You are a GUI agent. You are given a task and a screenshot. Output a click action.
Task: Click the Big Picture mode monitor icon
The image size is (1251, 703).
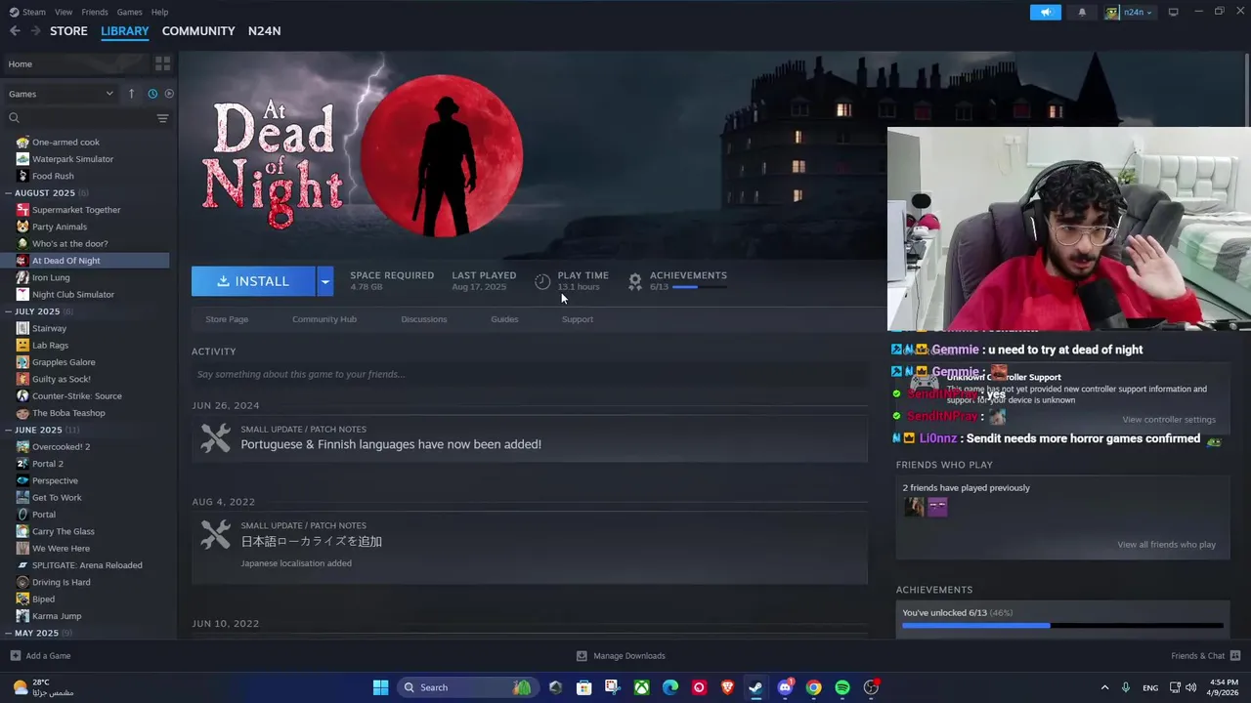tap(1173, 12)
